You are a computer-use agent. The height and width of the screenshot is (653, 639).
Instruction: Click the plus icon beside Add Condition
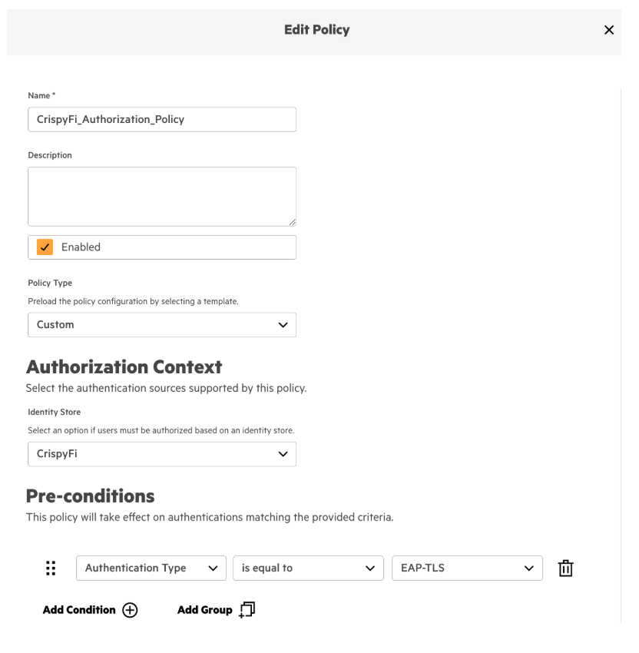click(130, 610)
